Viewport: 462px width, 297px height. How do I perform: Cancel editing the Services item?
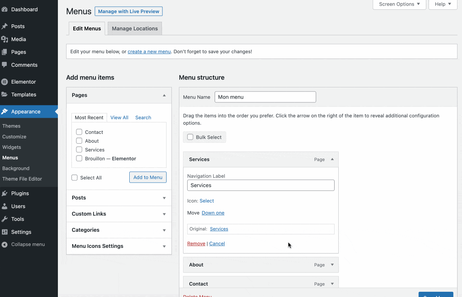coord(217,243)
